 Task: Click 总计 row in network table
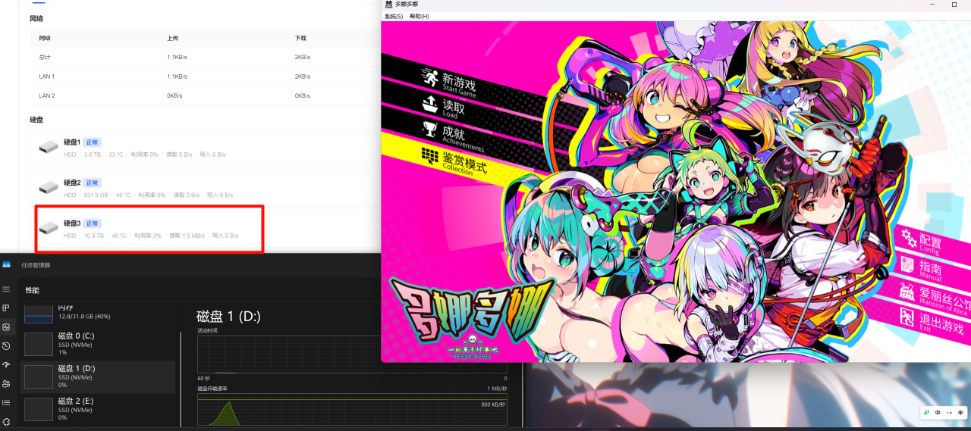click(x=205, y=57)
